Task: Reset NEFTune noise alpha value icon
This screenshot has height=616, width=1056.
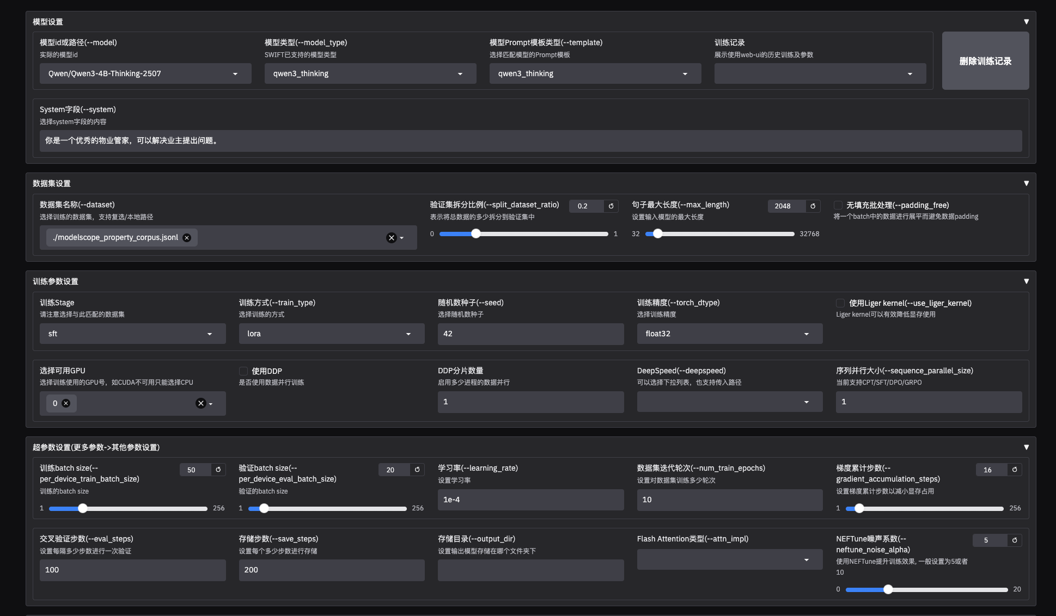Action: (x=1014, y=540)
